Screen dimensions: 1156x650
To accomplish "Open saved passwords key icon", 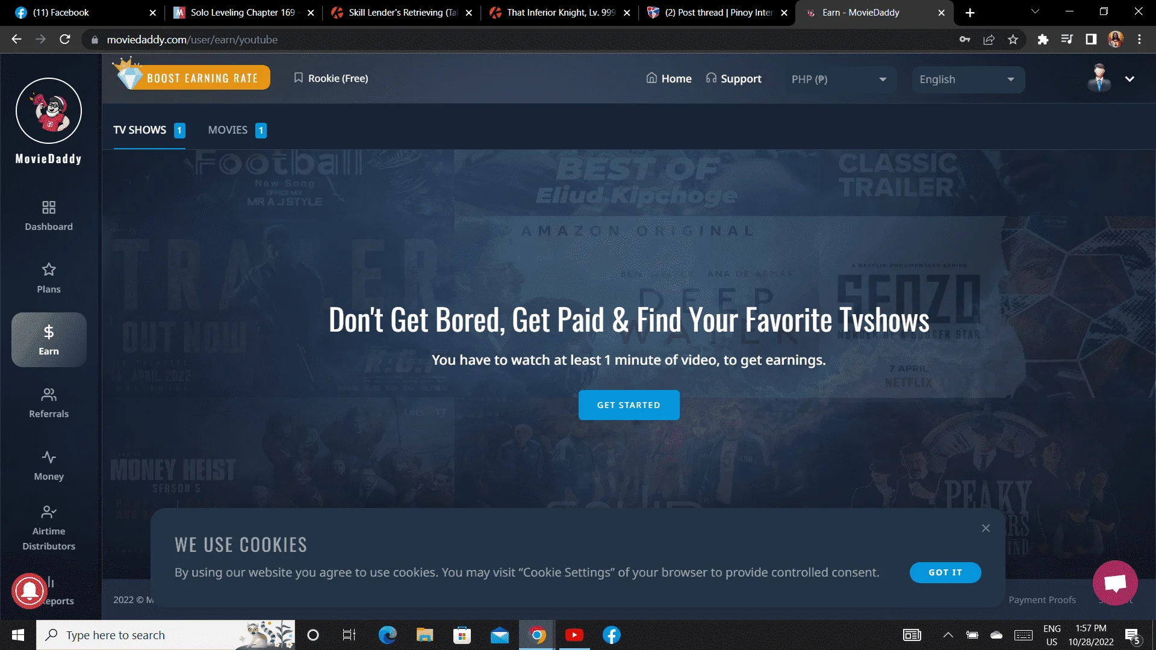I will 965,39.
